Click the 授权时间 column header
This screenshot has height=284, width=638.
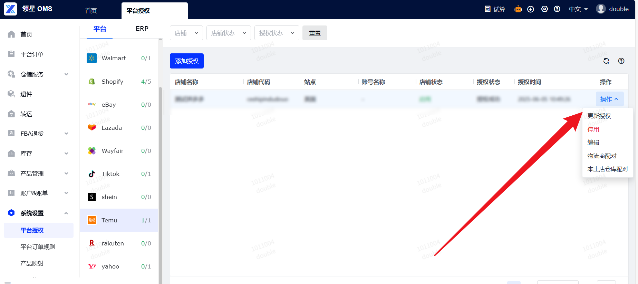(529, 82)
